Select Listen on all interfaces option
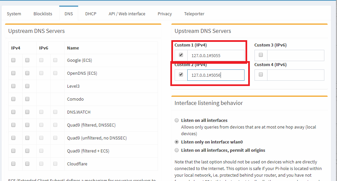This screenshot has height=181, width=337. point(177,120)
